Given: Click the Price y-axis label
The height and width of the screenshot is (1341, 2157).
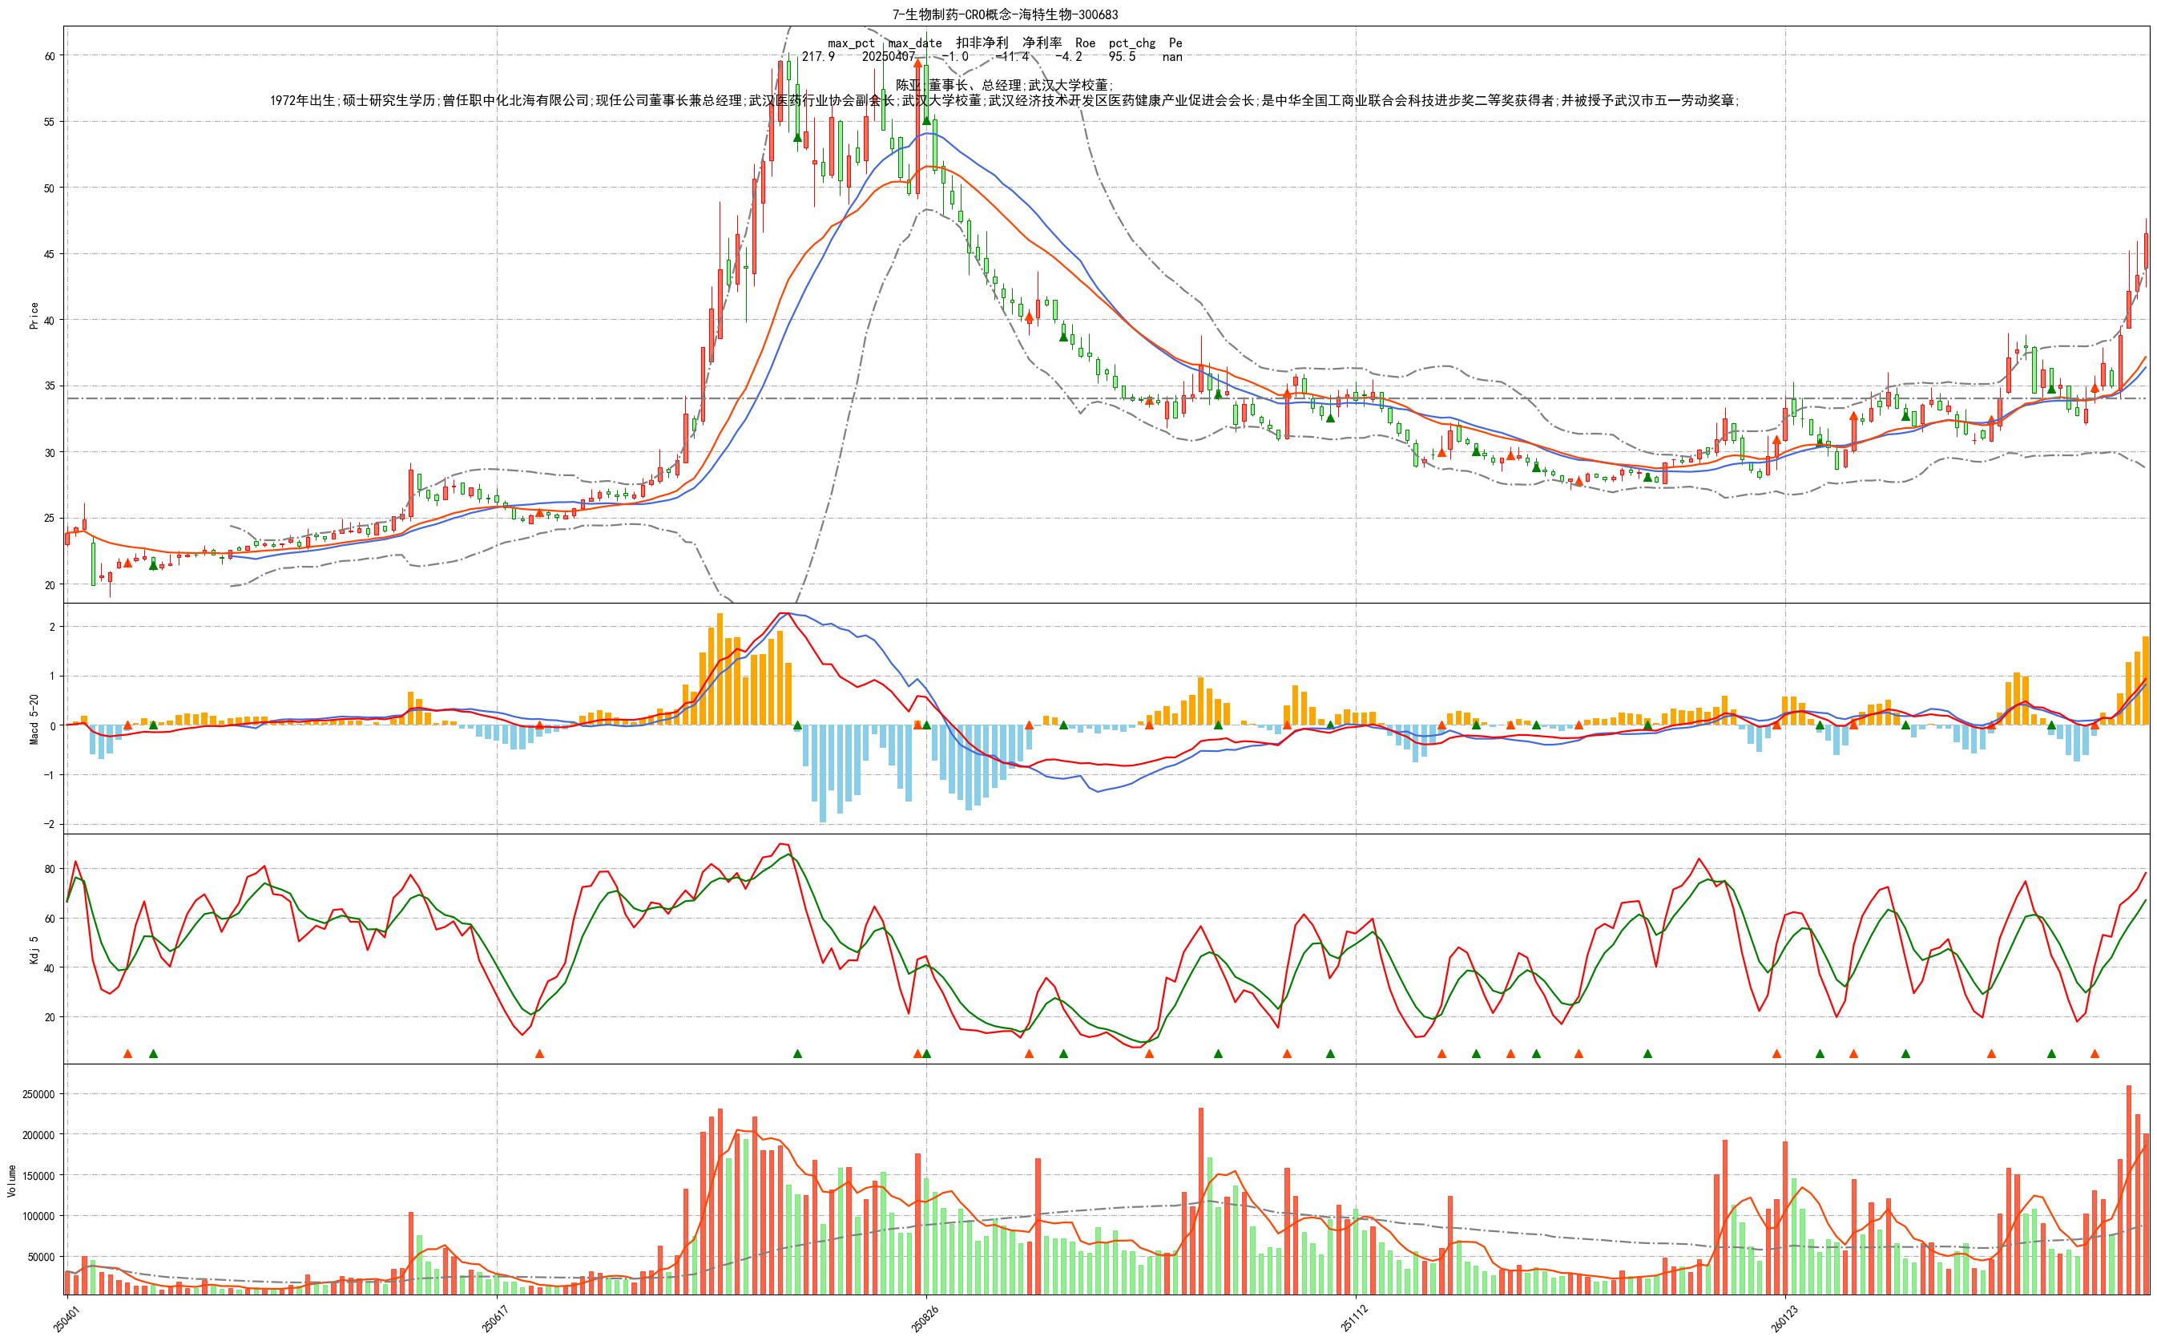Looking at the screenshot, I should point(34,316).
